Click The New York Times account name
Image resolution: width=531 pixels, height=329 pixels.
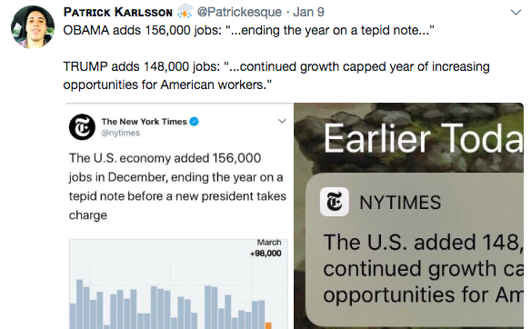pos(144,122)
